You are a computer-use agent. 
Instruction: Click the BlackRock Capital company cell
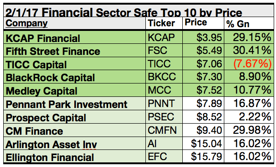pos(75,77)
